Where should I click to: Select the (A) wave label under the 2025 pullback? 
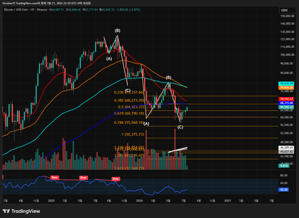(109, 58)
